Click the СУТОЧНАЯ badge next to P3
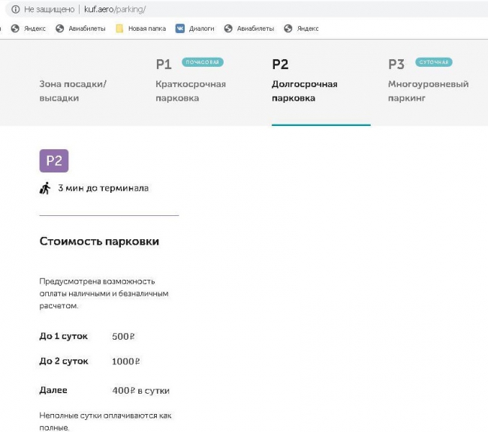488x432 pixels. [x=433, y=62]
